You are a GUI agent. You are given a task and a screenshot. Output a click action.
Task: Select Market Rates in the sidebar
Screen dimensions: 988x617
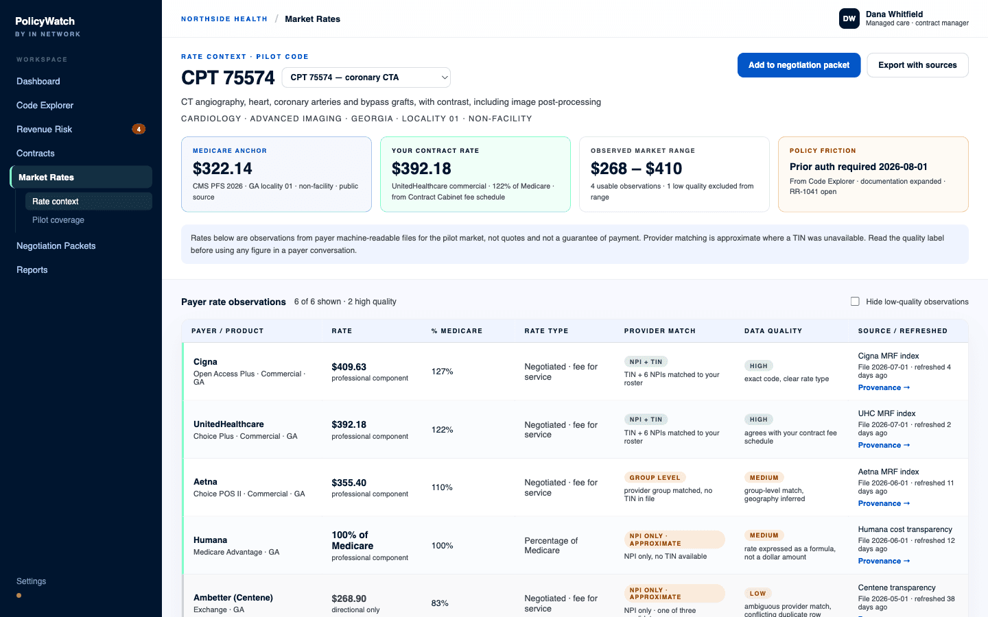click(81, 177)
